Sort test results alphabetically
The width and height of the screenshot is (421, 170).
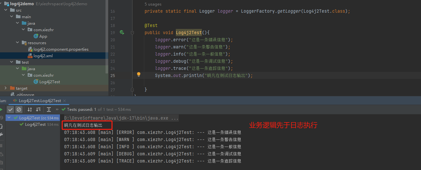30,110
